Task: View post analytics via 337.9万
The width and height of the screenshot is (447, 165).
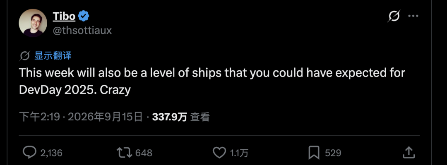Action: pyautogui.click(x=170, y=117)
